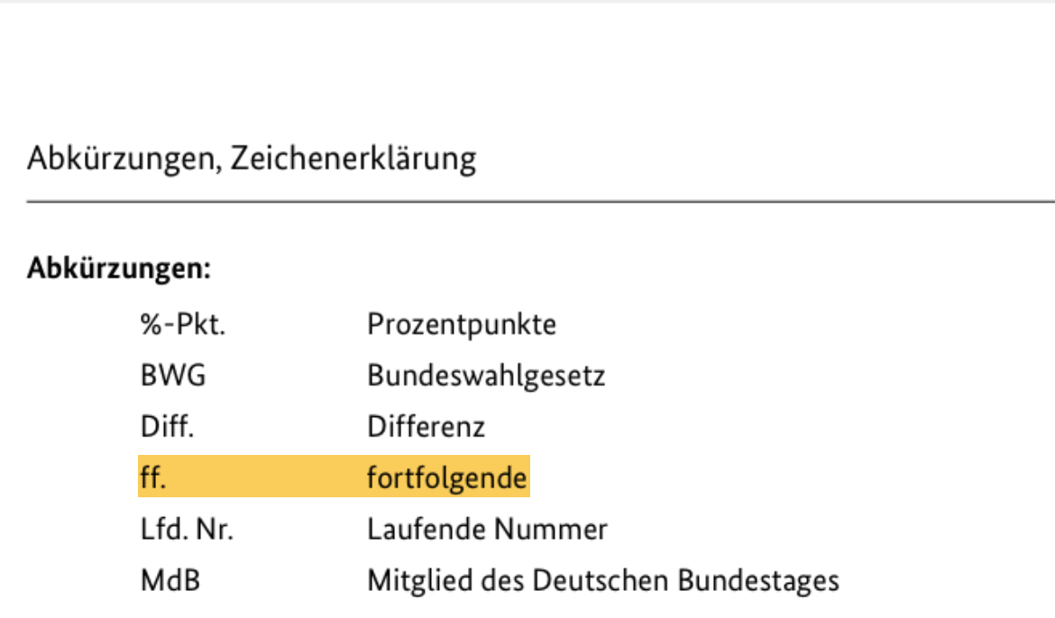1055x618 pixels.
Task: Click the 'MdB' abbreviation
Action: coord(170,581)
